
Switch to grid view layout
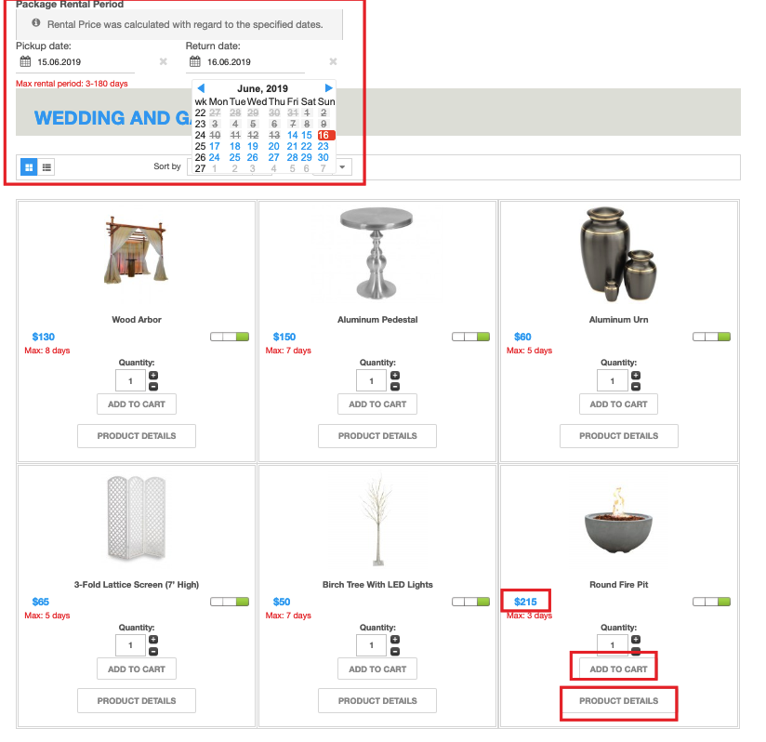pyautogui.click(x=29, y=167)
